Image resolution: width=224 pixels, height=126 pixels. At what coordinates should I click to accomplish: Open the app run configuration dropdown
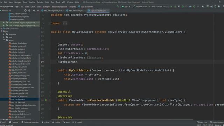tap(126, 6)
